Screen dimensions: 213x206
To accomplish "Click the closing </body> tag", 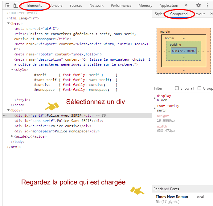I will pos(18,142).
